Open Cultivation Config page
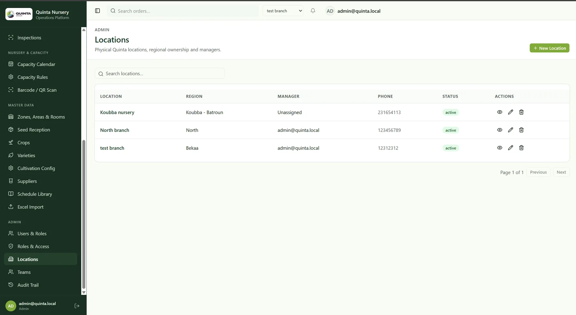This screenshot has width=576, height=315. tap(41, 168)
